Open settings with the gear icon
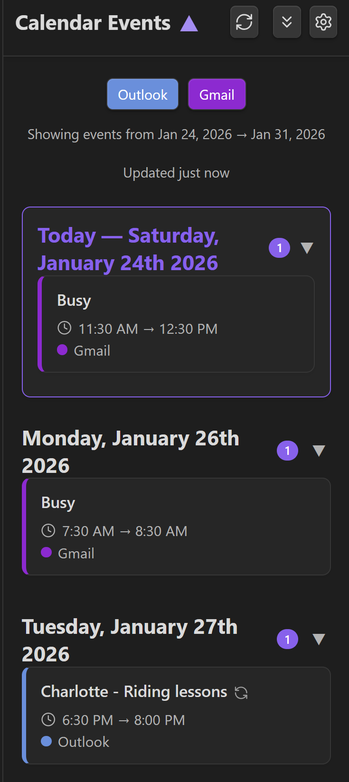 pos(323,22)
